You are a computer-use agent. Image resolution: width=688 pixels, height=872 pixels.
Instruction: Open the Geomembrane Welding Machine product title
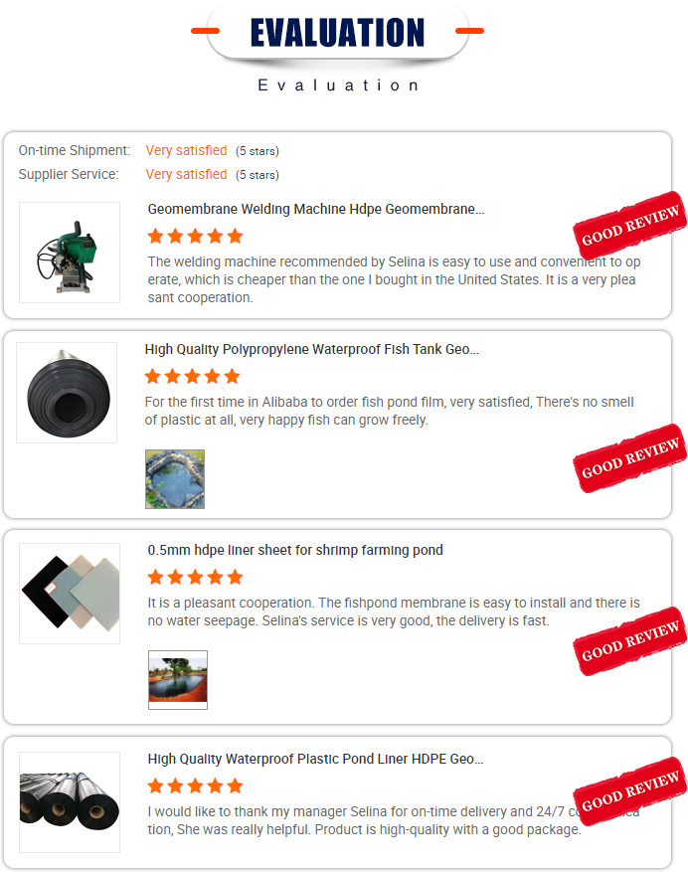(x=315, y=209)
